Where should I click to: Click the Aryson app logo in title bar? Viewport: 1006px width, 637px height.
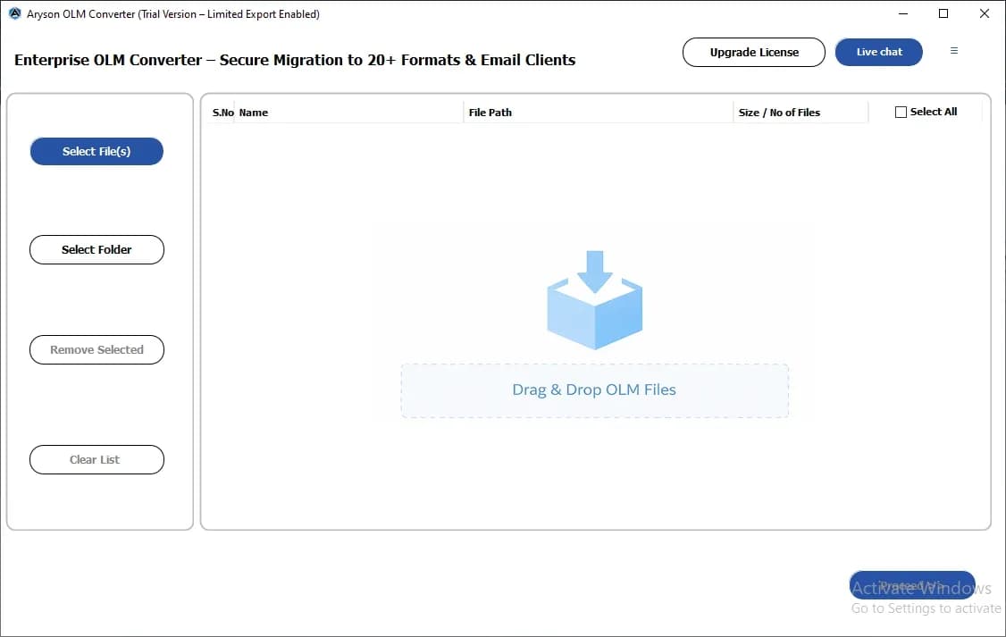(x=15, y=13)
